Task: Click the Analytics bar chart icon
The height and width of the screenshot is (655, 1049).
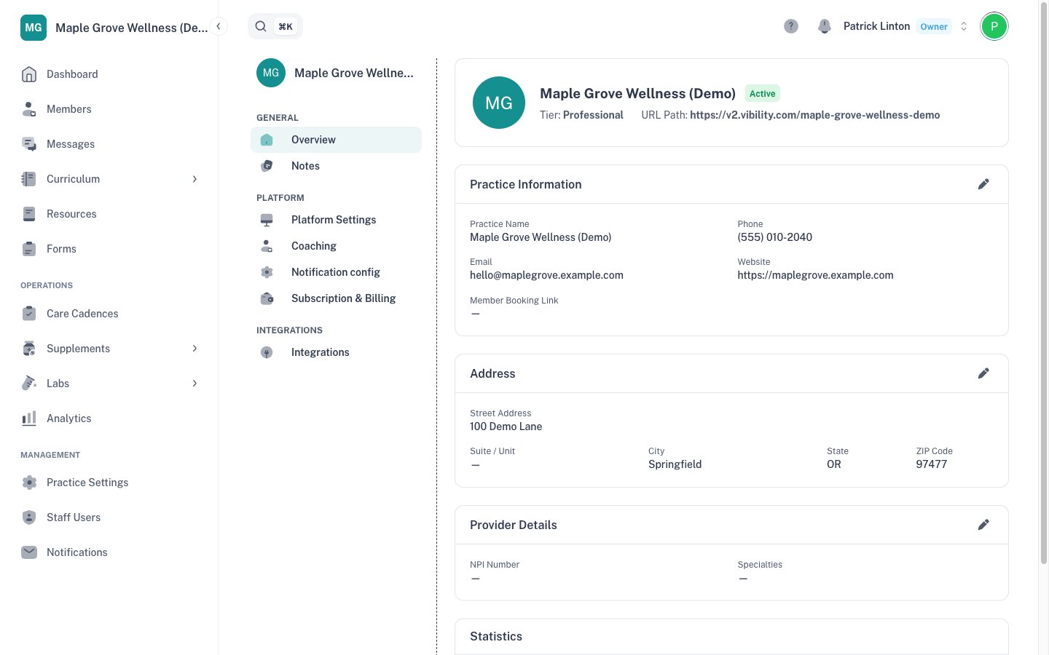Action: pos(29,418)
